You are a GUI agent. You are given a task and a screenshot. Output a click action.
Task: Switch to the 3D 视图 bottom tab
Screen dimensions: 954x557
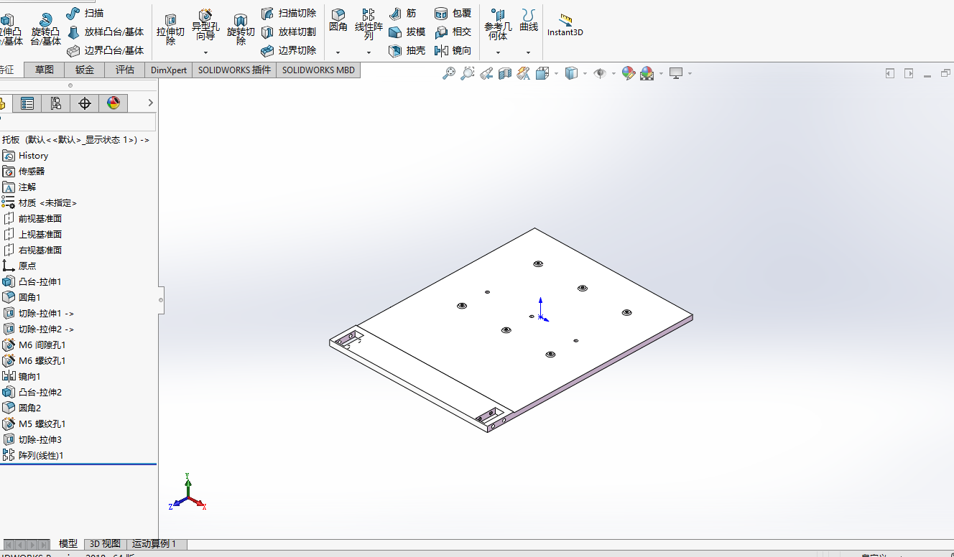pyautogui.click(x=105, y=543)
